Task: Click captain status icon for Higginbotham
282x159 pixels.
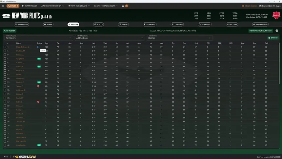Action: click(x=38, y=47)
